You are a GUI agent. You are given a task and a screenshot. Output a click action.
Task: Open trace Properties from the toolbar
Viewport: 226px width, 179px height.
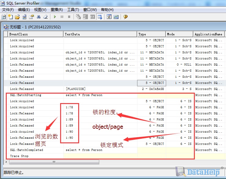(31, 17)
